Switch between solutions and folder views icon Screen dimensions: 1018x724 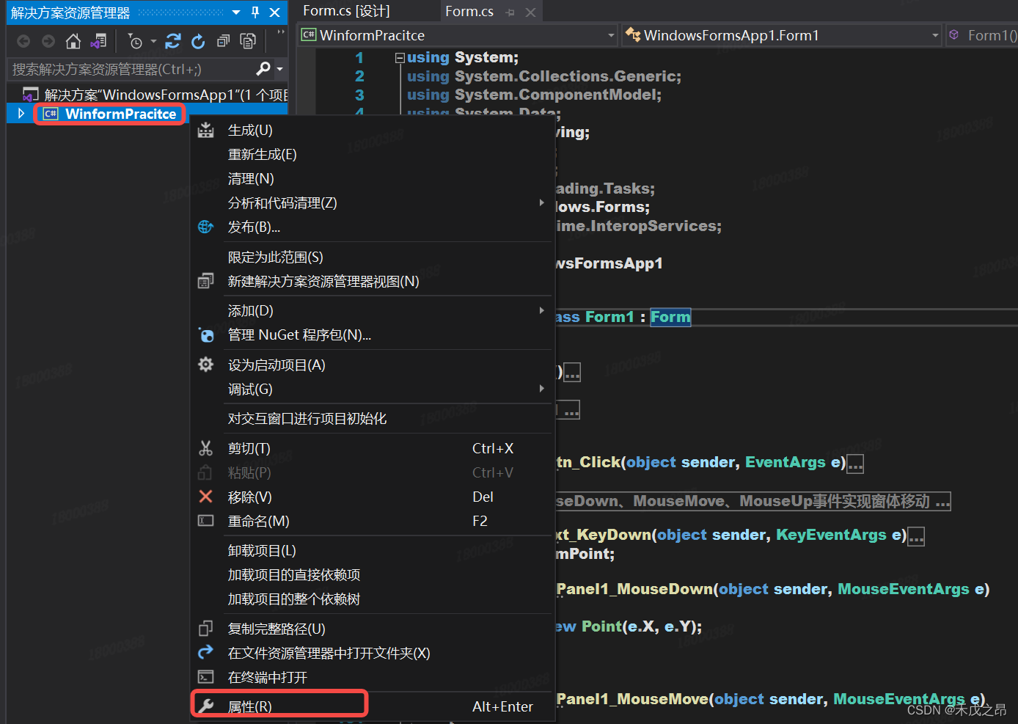click(x=98, y=41)
